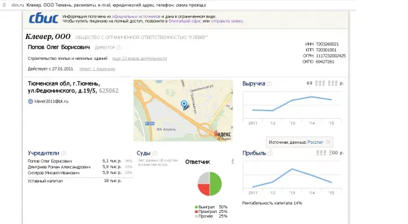This screenshot has width=408, height=224.
Task: Select founder Попов Олег Борисович row
Action: [x=80, y=161]
